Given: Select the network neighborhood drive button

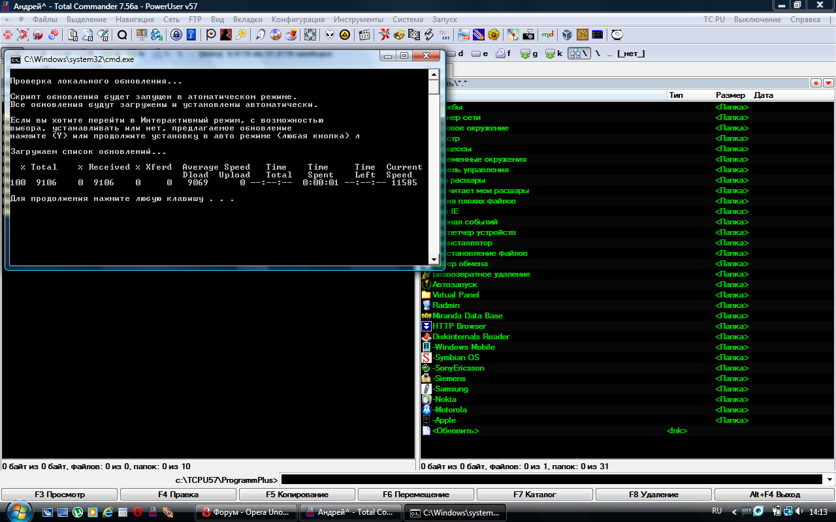Looking at the screenshot, I should click(x=579, y=54).
